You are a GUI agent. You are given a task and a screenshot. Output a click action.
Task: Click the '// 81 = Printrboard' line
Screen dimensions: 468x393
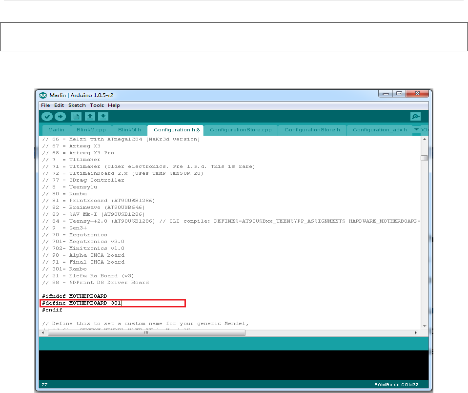[99, 201]
